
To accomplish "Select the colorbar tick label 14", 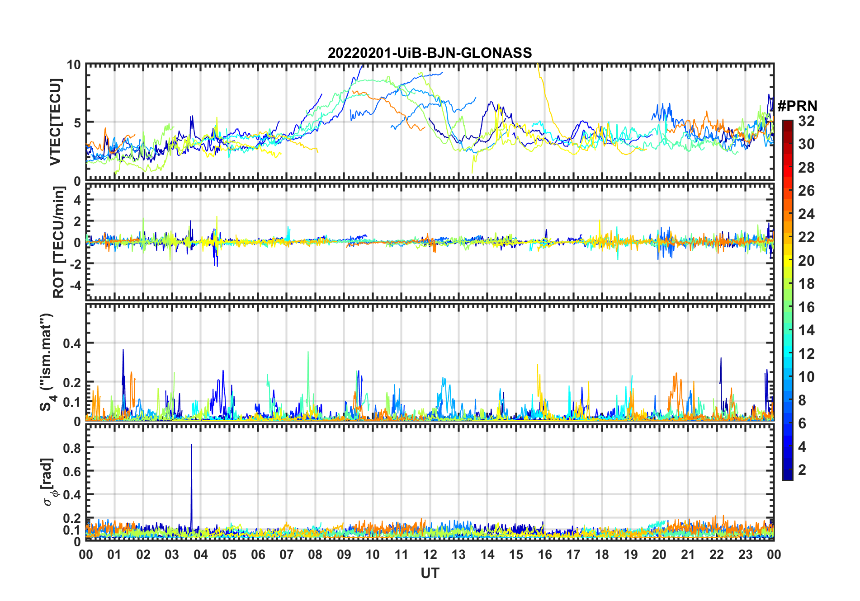I will [806, 330].
